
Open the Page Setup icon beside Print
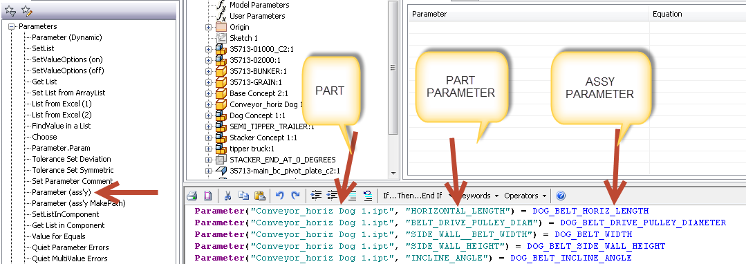[x=207, y=196]
